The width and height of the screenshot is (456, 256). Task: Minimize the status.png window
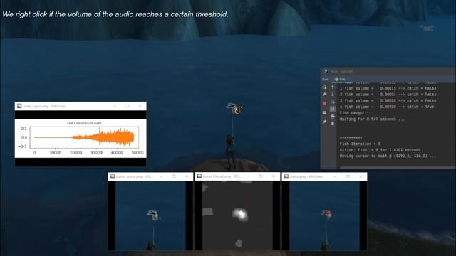[x=335, y=176]
